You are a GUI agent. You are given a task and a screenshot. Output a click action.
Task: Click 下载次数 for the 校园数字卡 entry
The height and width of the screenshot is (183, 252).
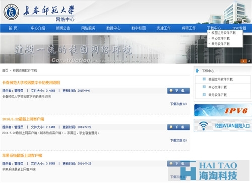click(x=178, y=104)
